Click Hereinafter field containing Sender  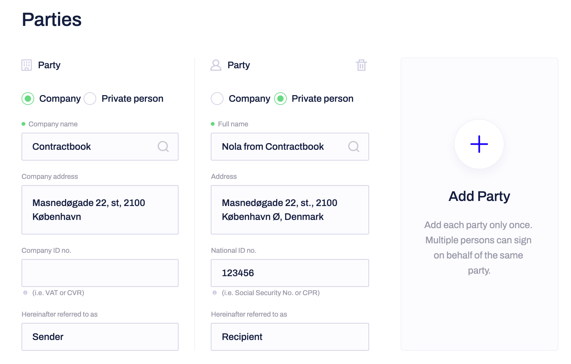click(x=100, y=337)
